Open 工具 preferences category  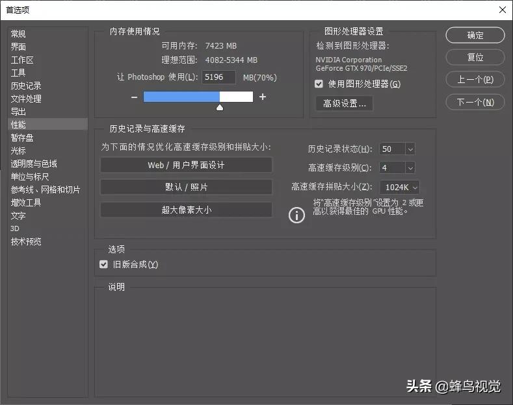pos(47,73)
